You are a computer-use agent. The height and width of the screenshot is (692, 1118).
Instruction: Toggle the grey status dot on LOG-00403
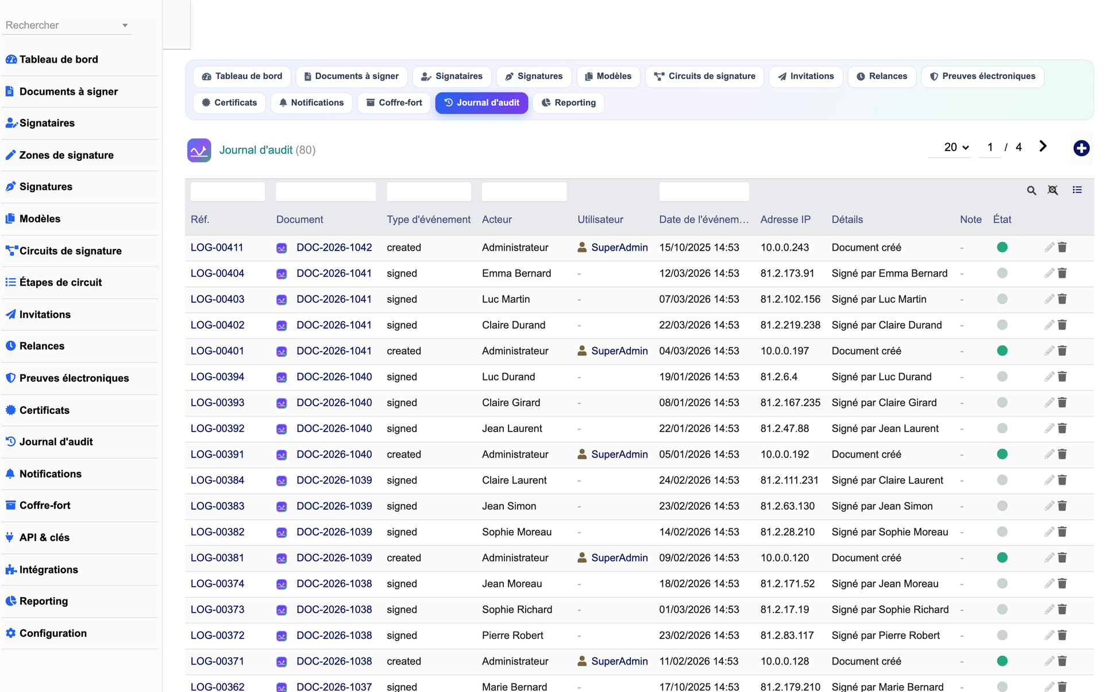1002,299
